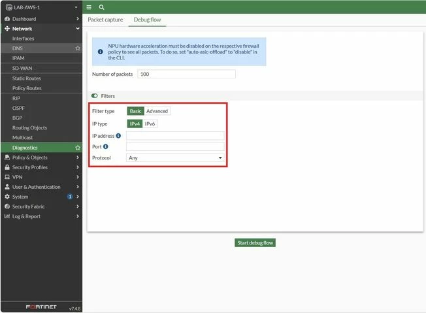This screenshot has width=426, height=313.
Task: Click the System gear icon
Action: click(x=7, y=197)
